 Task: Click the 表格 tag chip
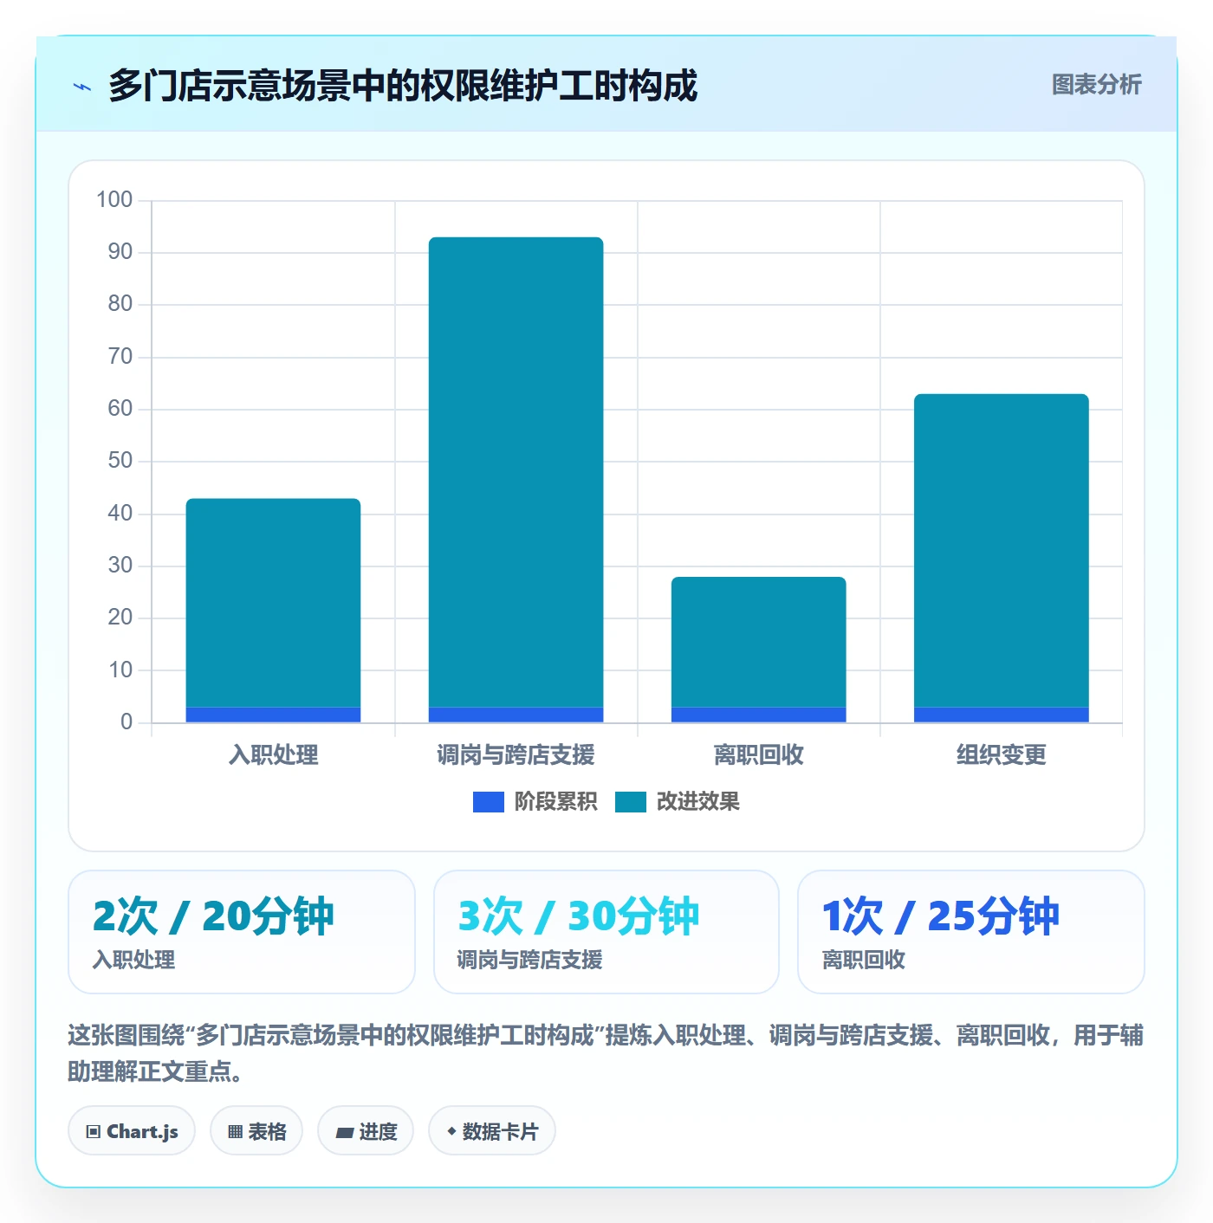pyautogui.click(x=256, y=1131)
